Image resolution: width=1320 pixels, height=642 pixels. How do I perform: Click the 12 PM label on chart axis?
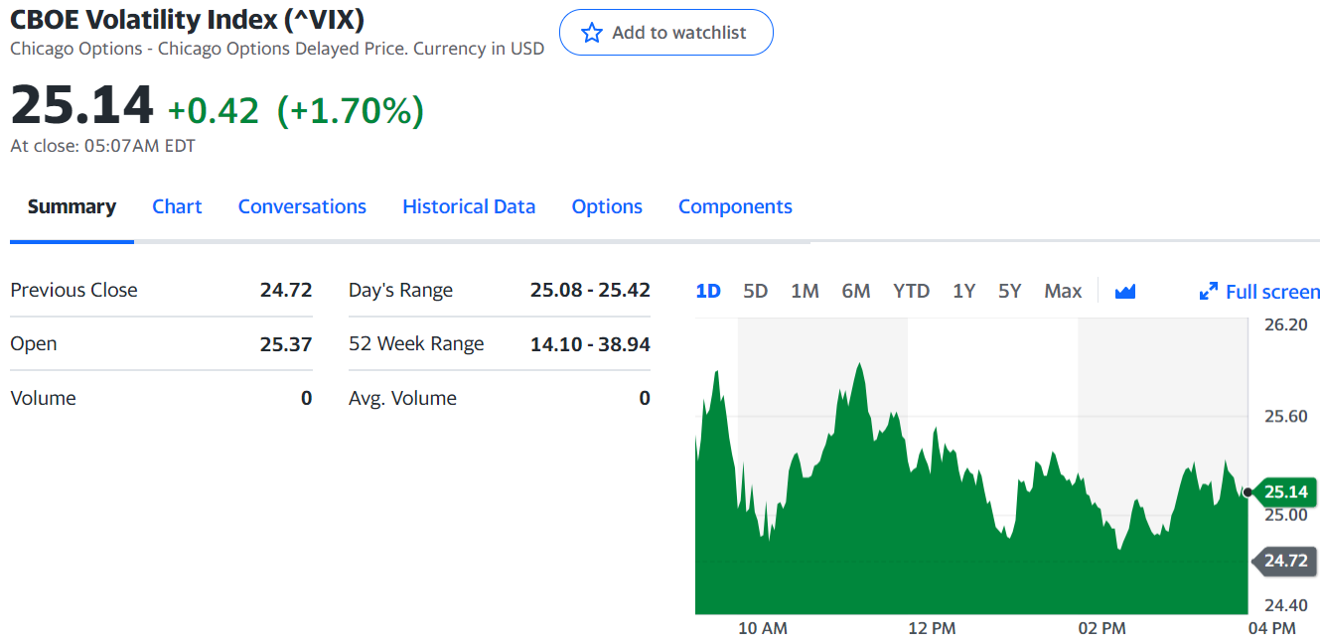(x=932, y=628)
